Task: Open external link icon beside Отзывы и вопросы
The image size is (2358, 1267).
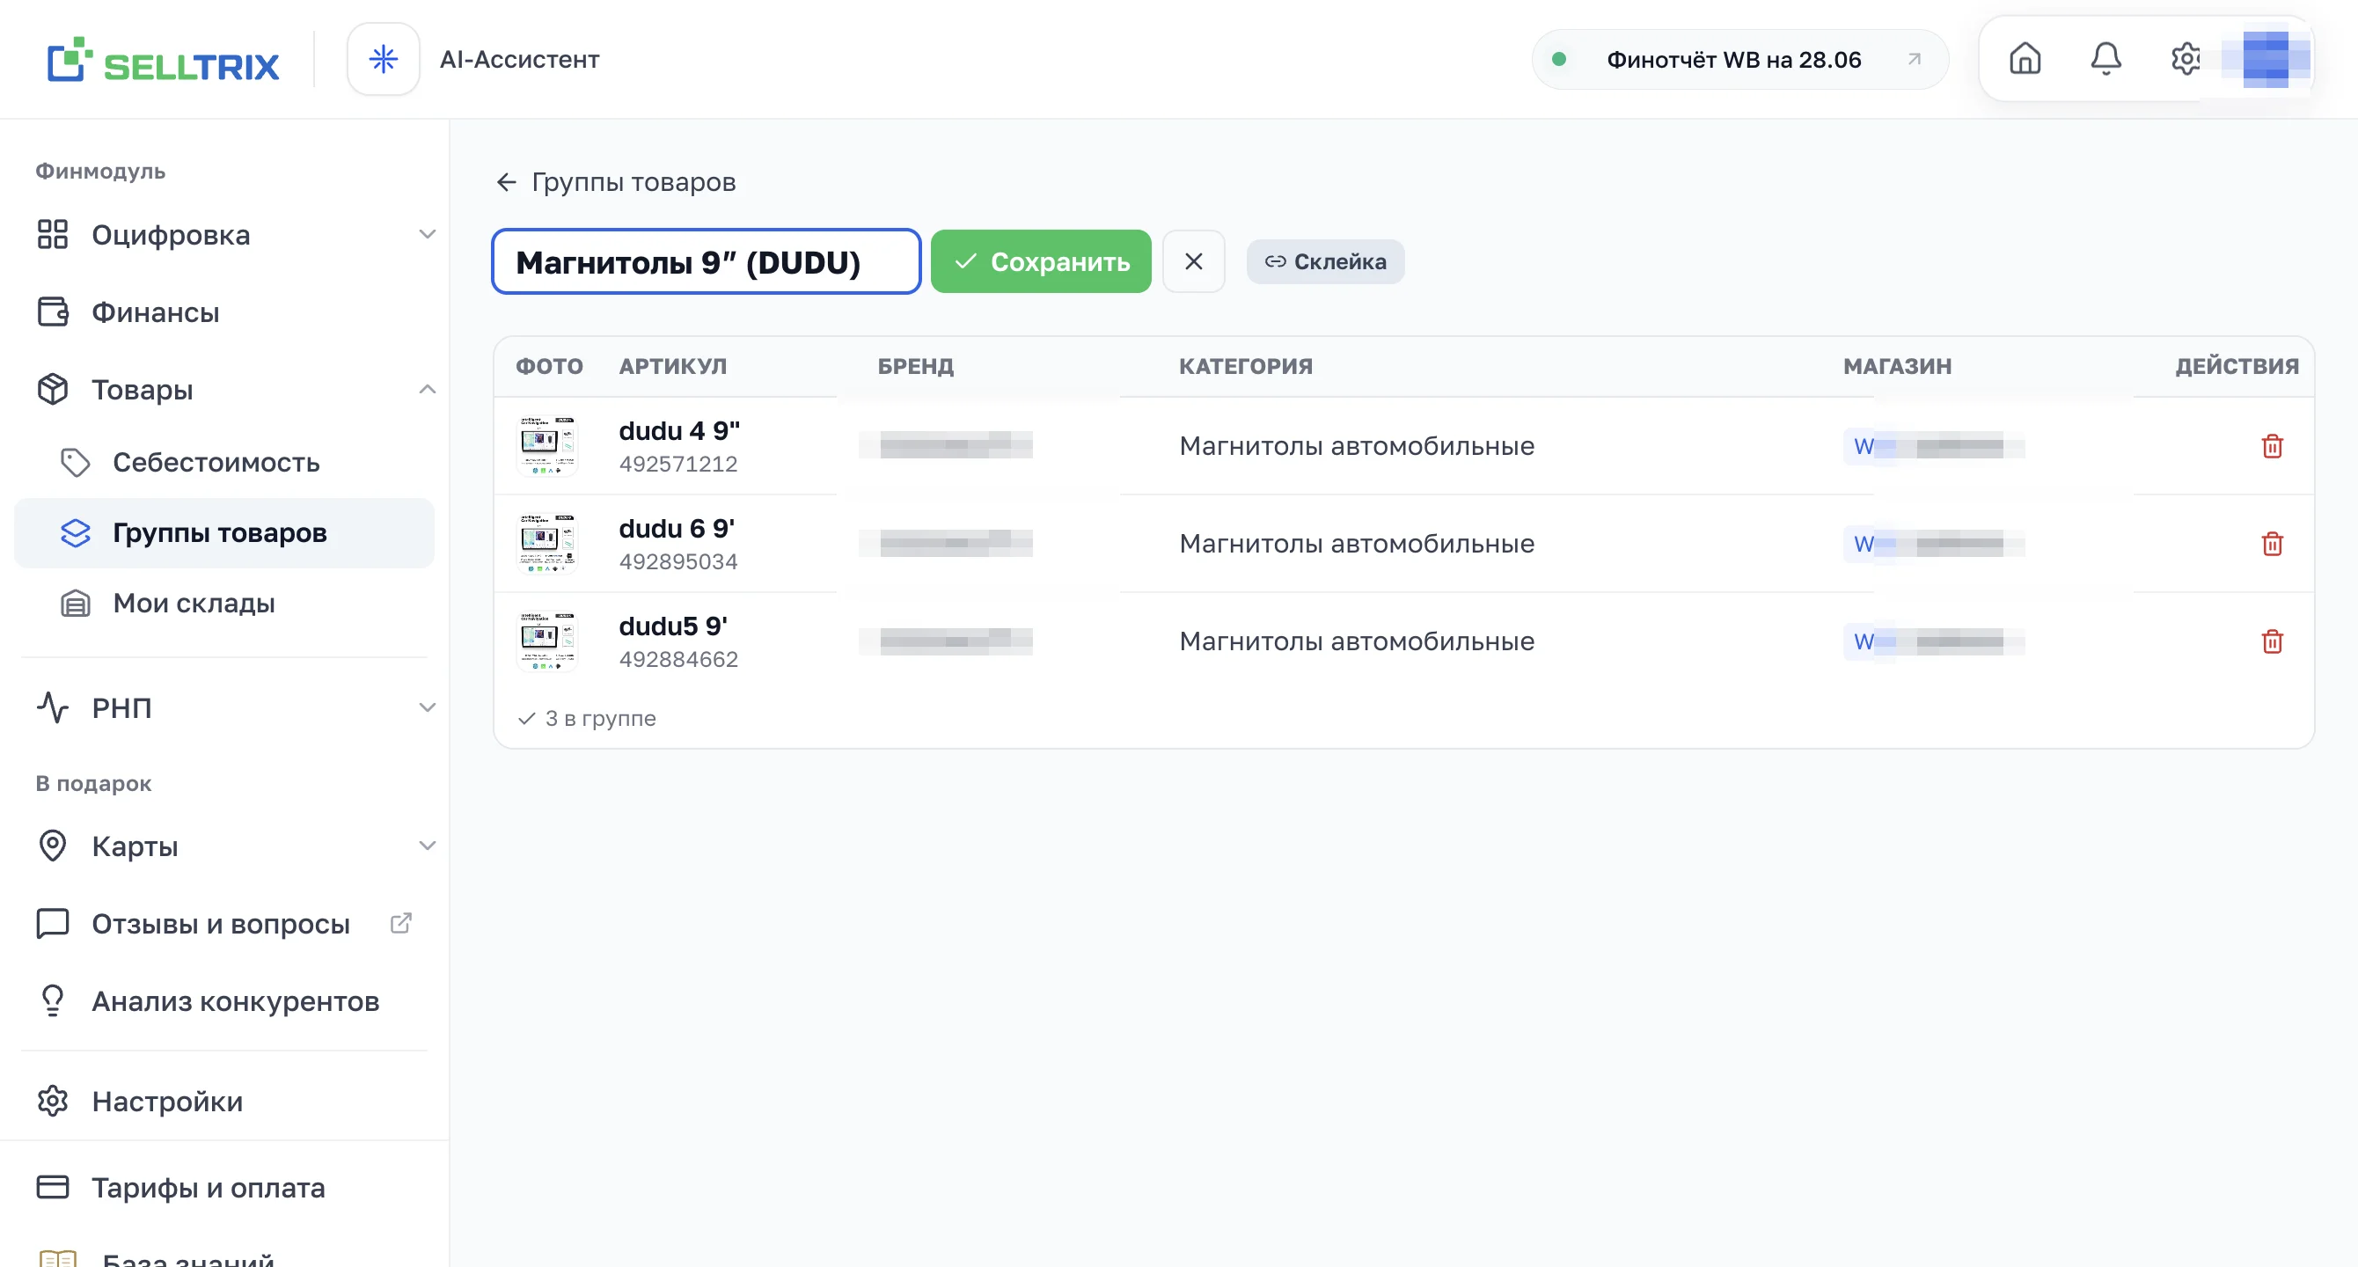Action: [x=401, y=923]
